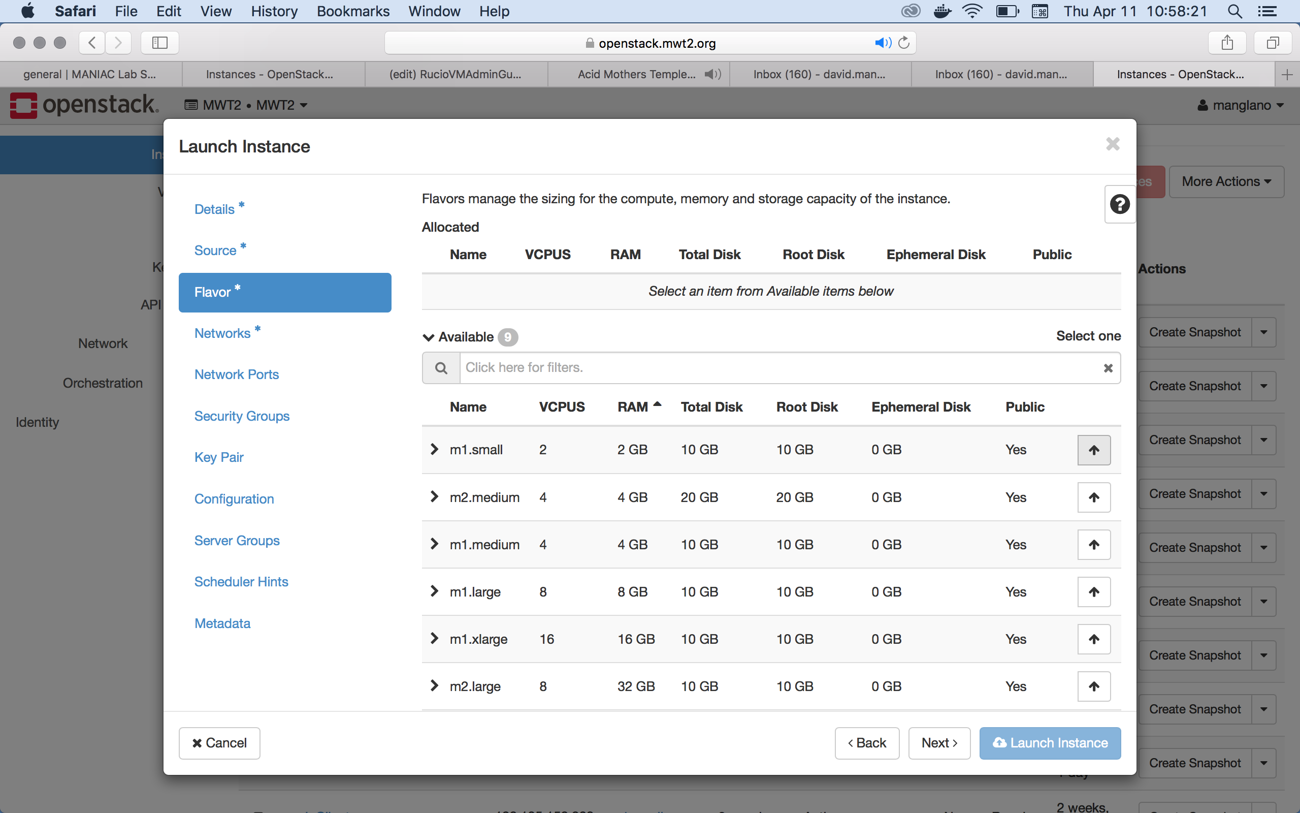
Task: Open the More Actions dropdown
Action: click(x=1226, y=182)
